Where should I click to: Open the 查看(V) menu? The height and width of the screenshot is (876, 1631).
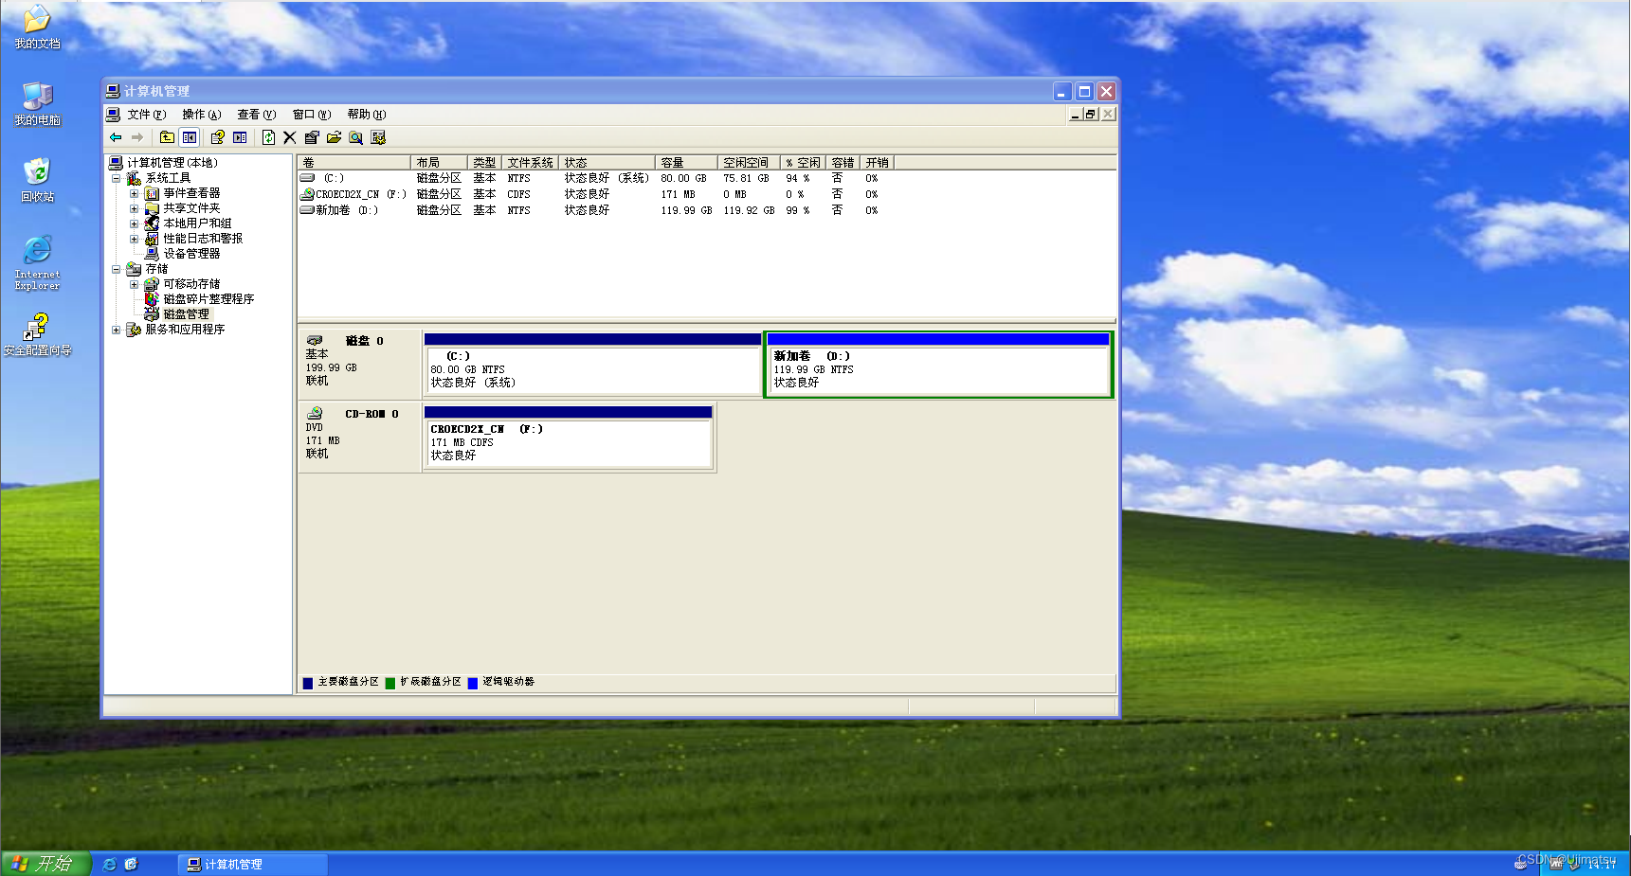[x=257, y=115]
